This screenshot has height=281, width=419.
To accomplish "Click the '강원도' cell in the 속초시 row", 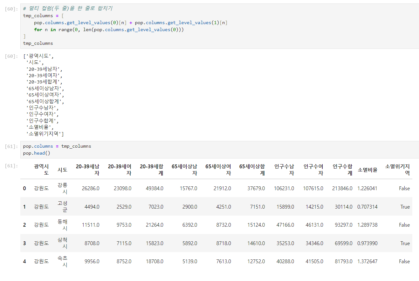I will [41, 262].
